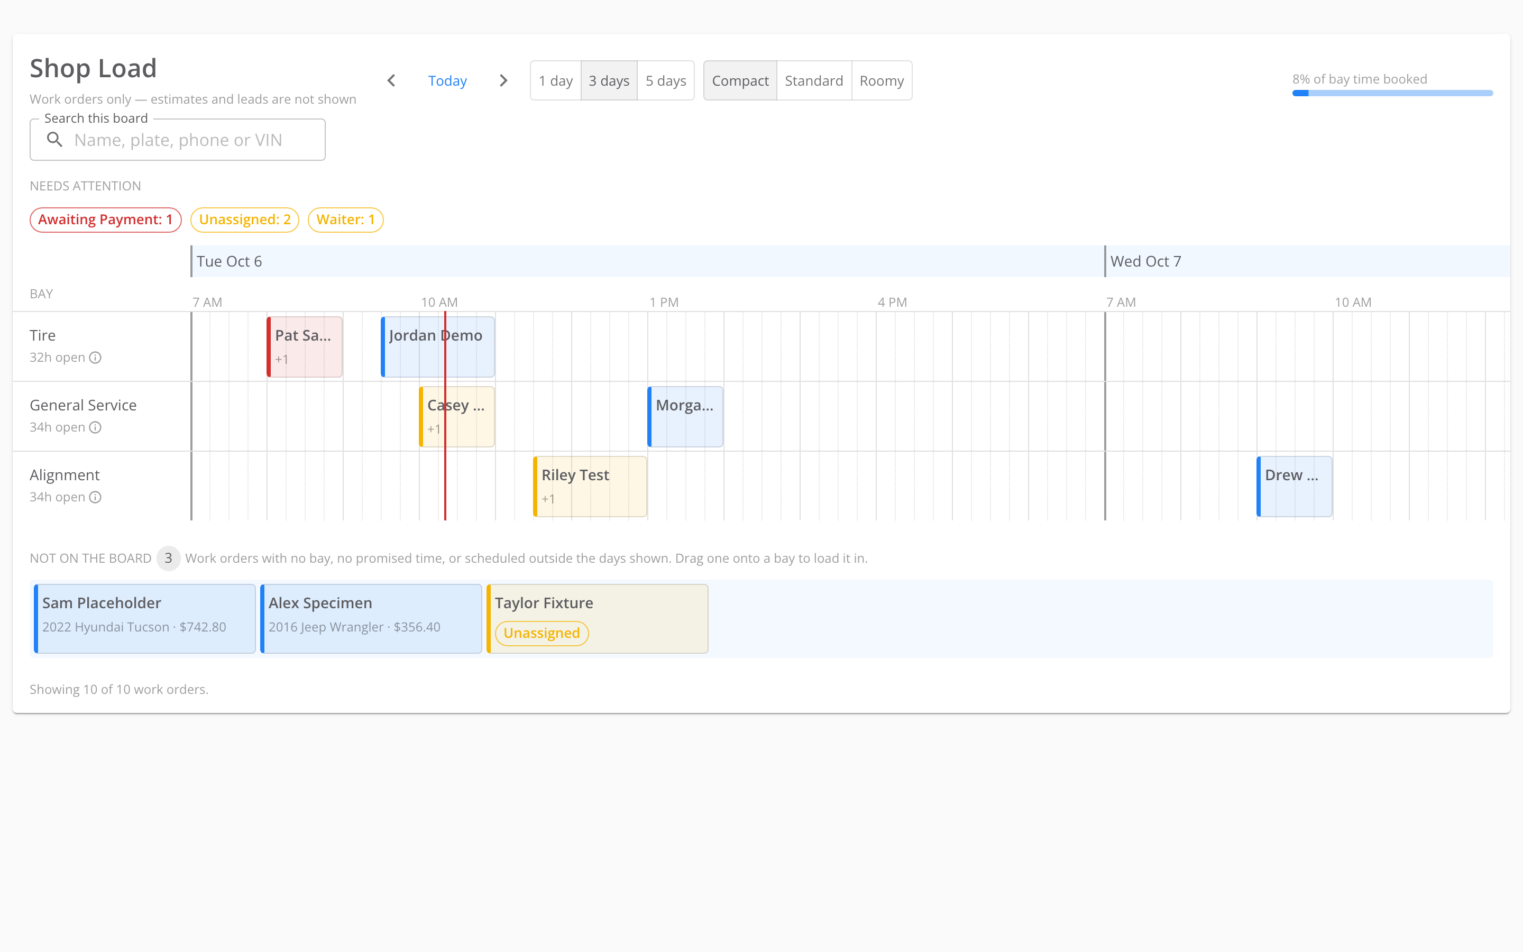Open Jordan Demo work order block
This screenshot has height=952, width=1523.
[438, 347]
